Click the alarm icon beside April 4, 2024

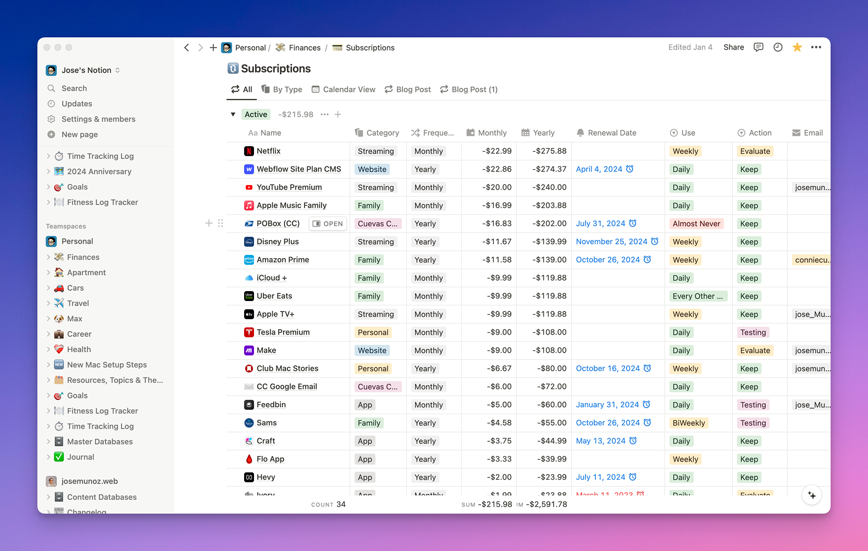[630, 169]
